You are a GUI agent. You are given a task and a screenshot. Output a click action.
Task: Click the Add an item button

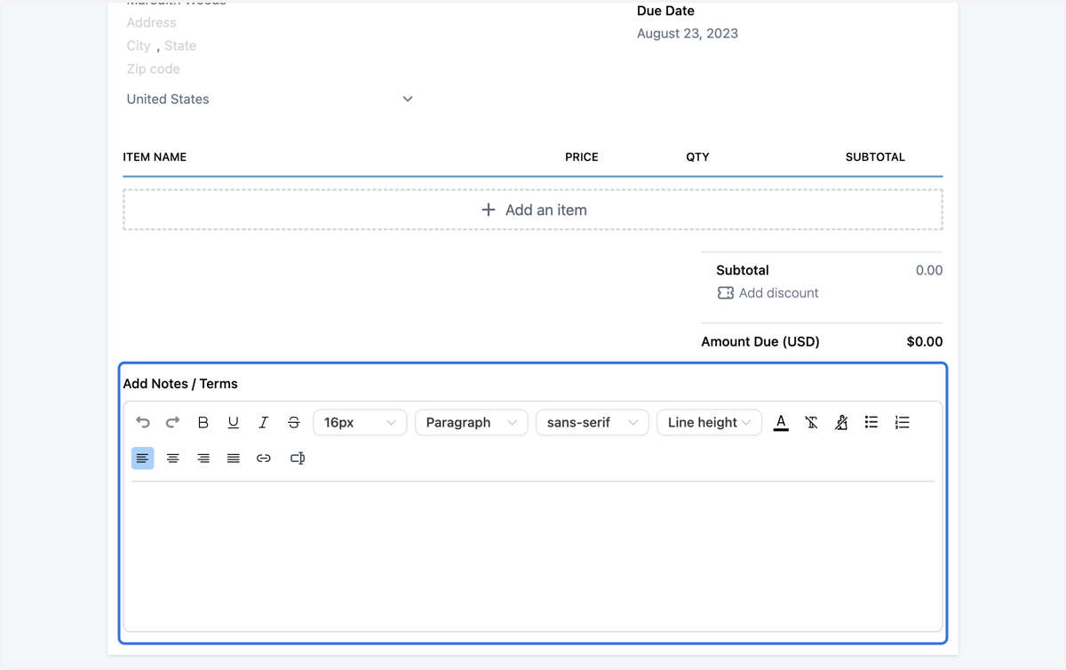[533, 210]
